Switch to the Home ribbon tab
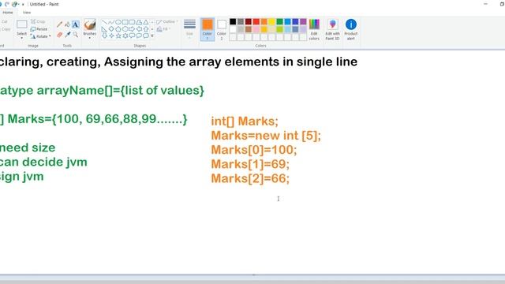Screen dimensions: 505x284 click(x=8, y=13)
